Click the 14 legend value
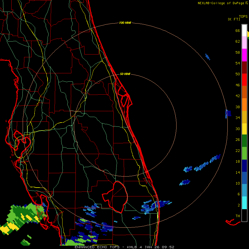 [x=238, y=172]
